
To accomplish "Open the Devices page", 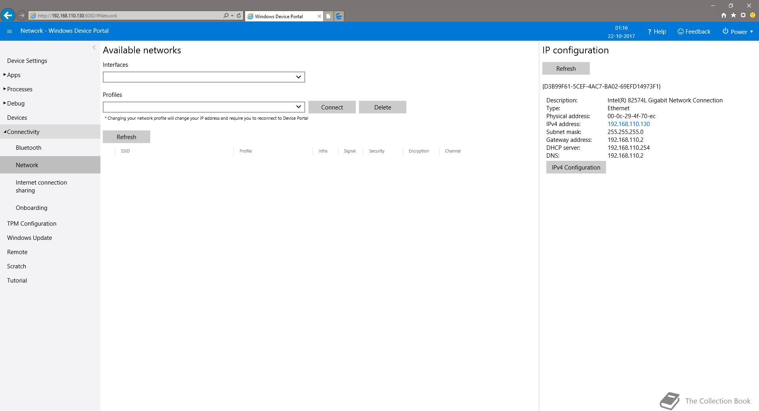I will [x=17, y=118].
